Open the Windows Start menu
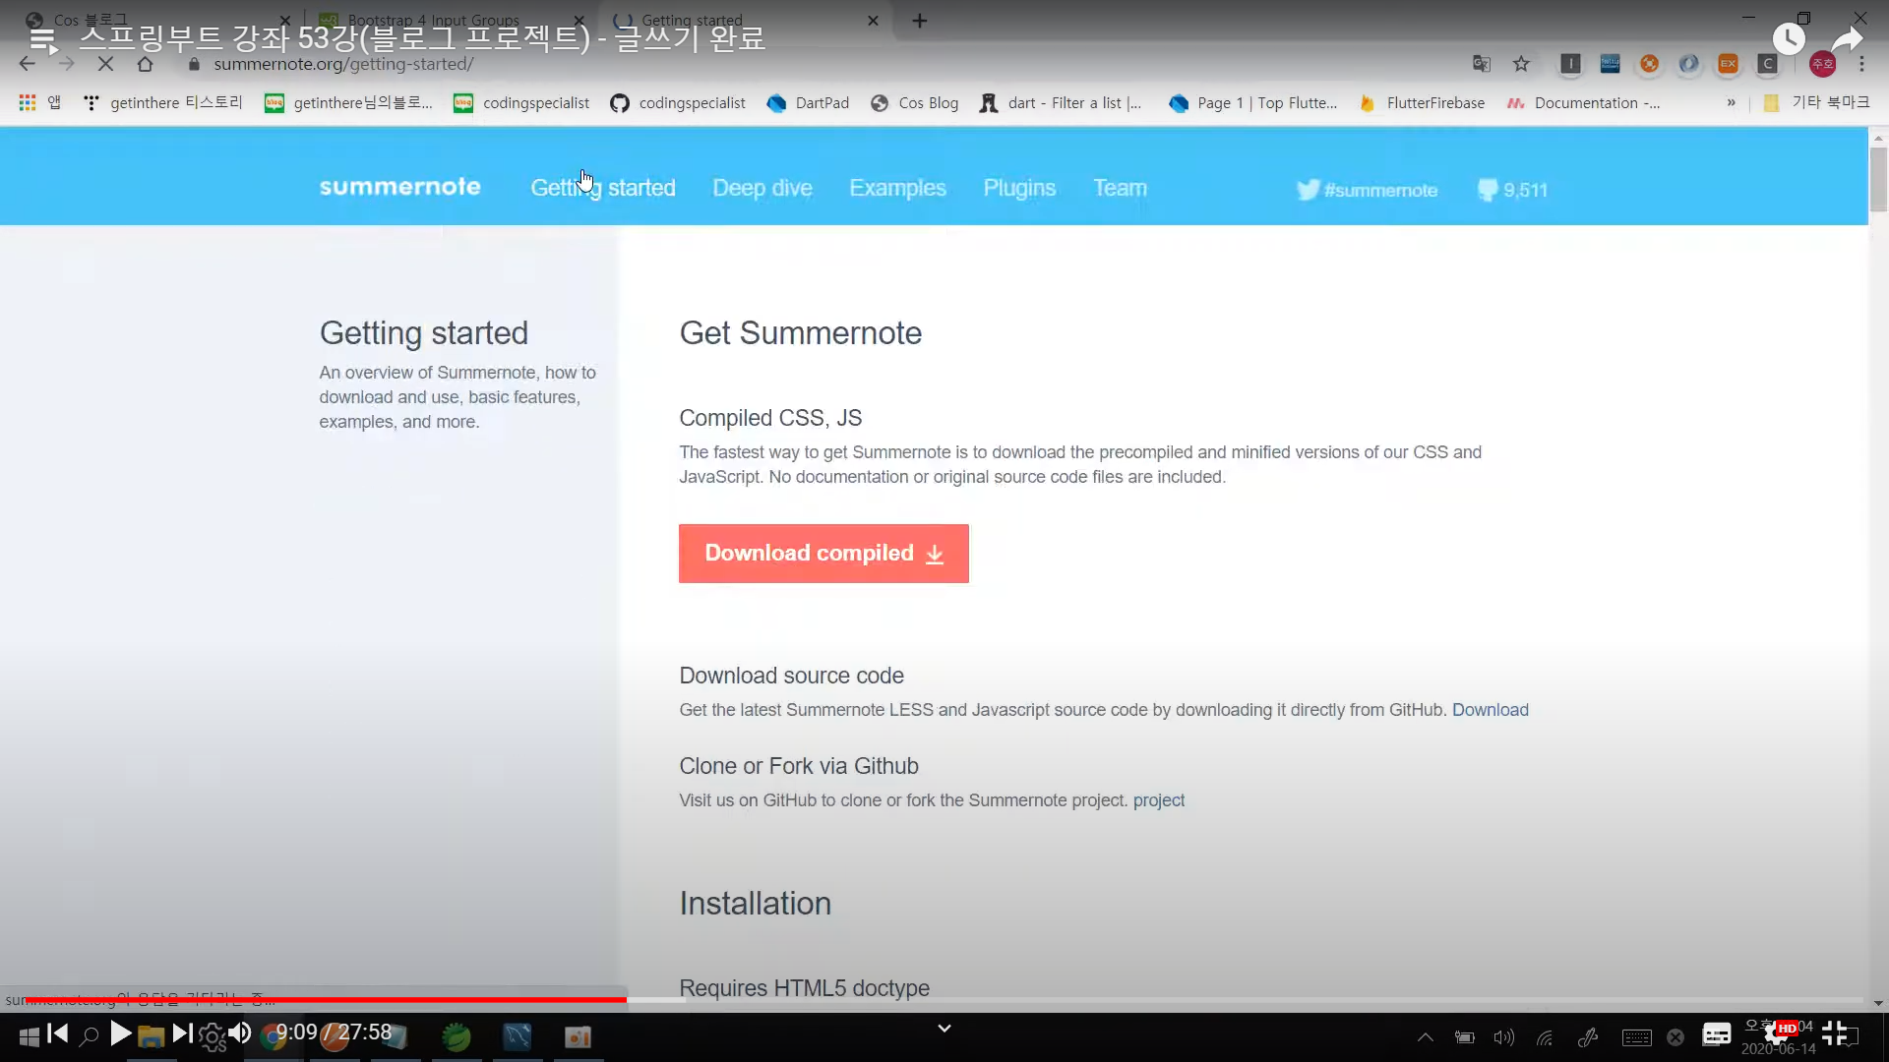The height and width of the screenshot is (1062, 1889). click(30, 1036)
